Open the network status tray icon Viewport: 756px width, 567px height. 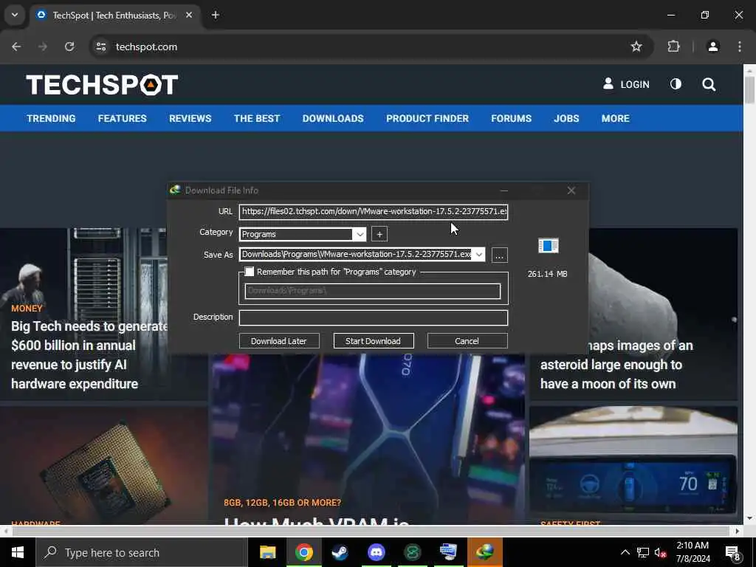(x=643, y=552)
